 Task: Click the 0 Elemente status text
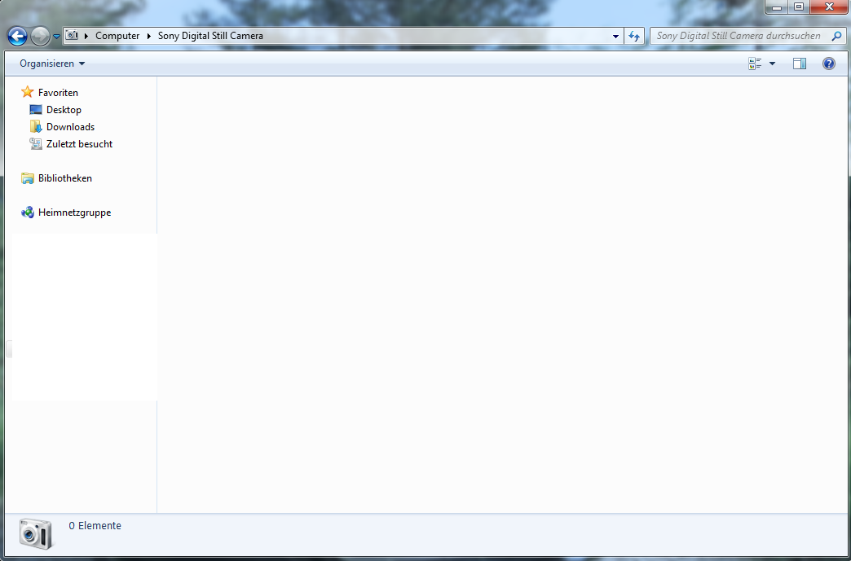tap(95, 526)
